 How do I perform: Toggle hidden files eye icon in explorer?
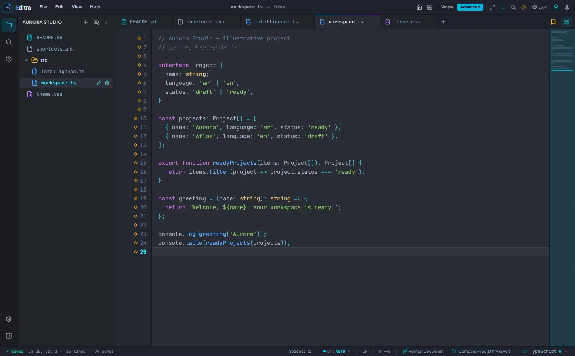coord(96,22)
